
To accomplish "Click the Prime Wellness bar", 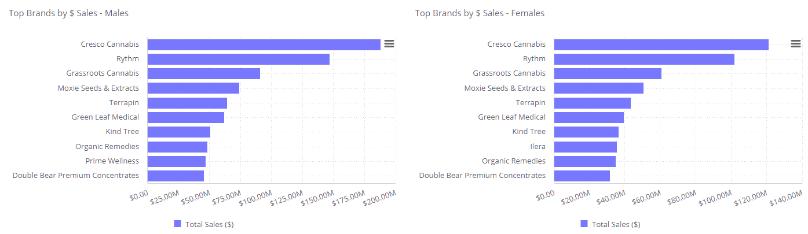I will point(177,161).
